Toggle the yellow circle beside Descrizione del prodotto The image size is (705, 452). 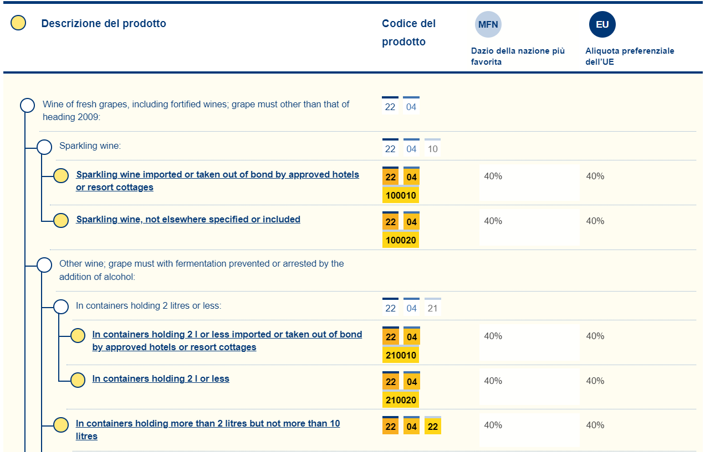[x=18, y=23]
